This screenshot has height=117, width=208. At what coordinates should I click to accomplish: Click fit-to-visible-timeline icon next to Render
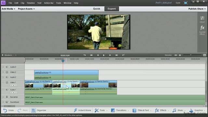[x=176, y=55]
